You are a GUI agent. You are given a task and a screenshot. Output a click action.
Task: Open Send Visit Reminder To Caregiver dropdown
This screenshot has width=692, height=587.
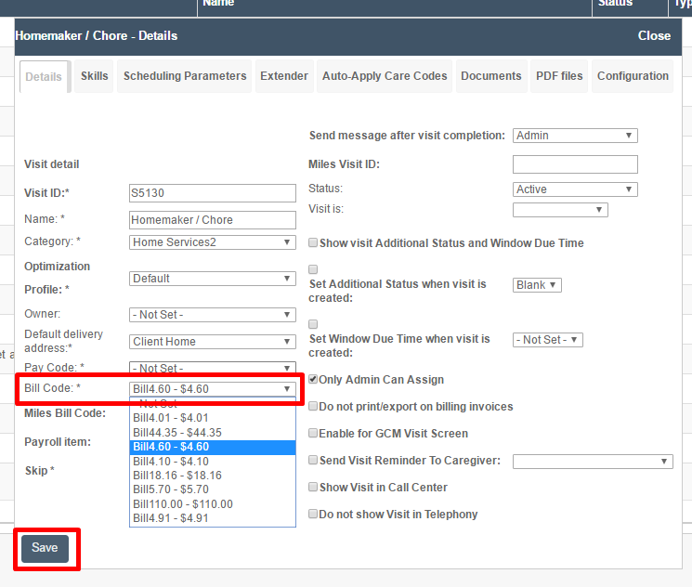[593, 462]
